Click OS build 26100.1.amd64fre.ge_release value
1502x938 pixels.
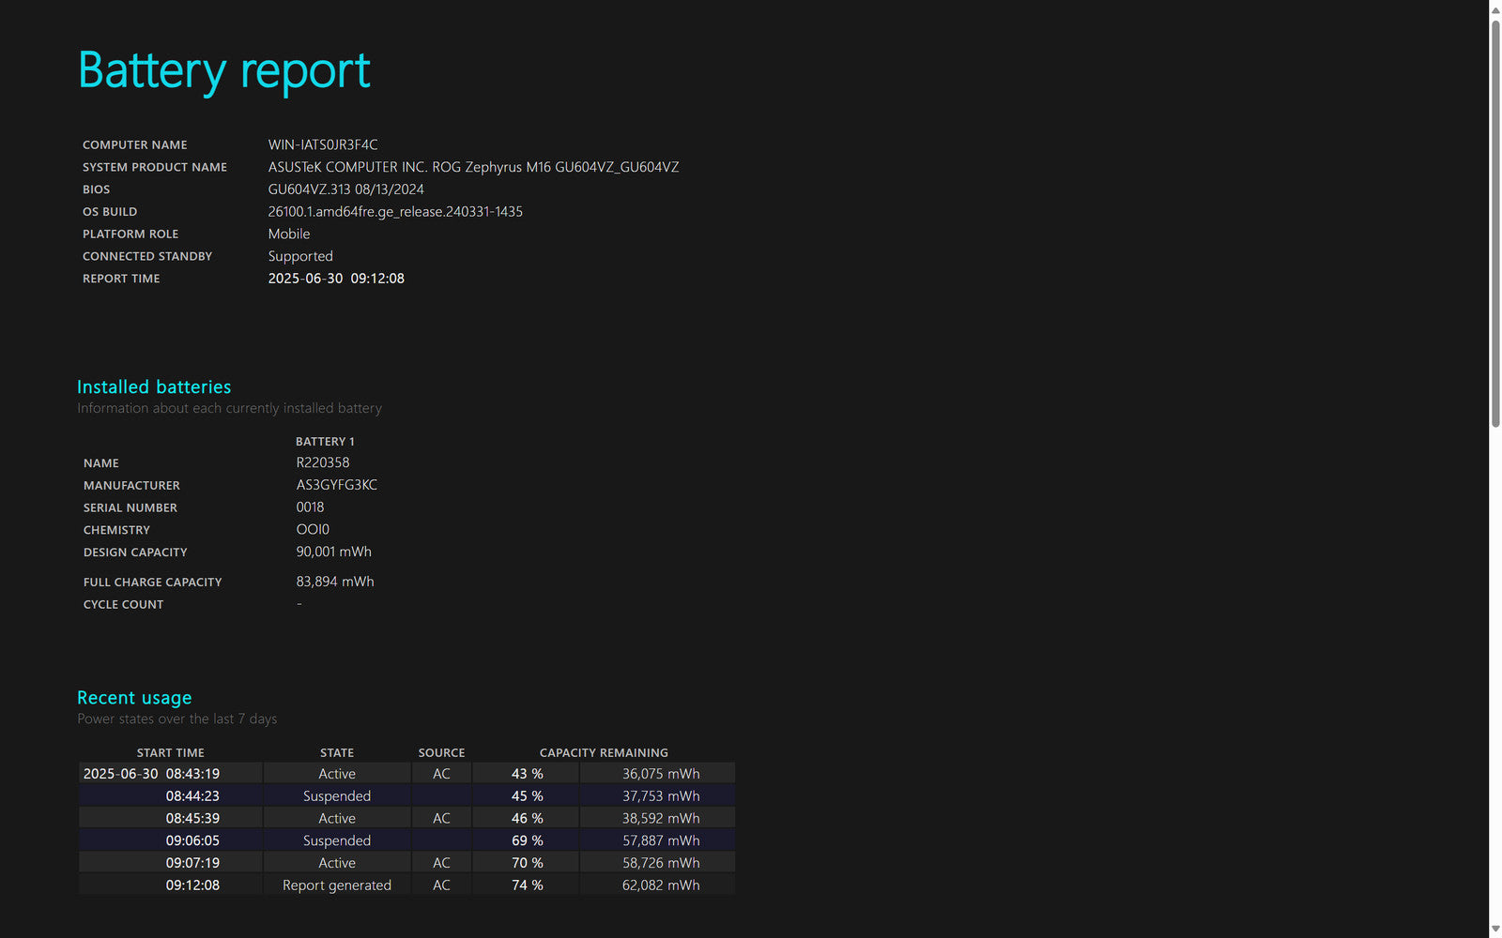[395, 212]
